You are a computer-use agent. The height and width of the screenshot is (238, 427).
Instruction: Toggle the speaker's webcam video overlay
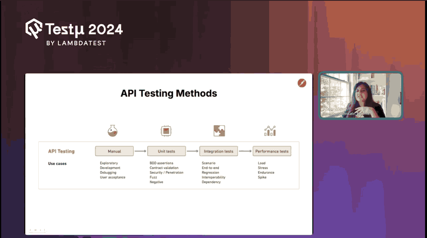361,96
